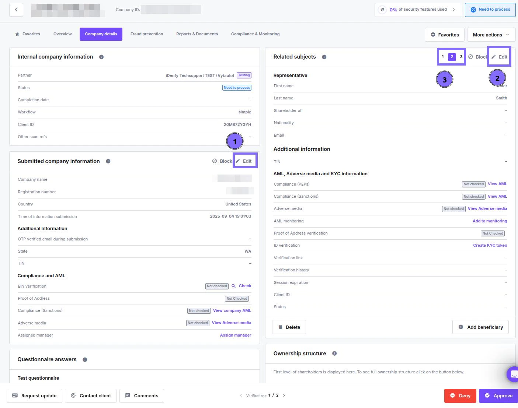The width and height of the screenshot is (518, 408).
Task: Click Contact client button
Action: (91, 396)
